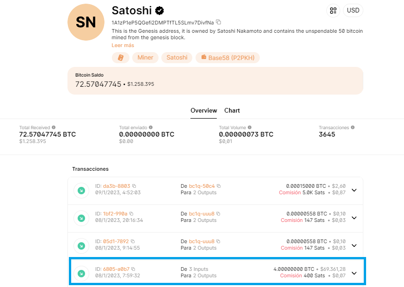
Task: Select the Overview tab
Action: click(203, 111)
